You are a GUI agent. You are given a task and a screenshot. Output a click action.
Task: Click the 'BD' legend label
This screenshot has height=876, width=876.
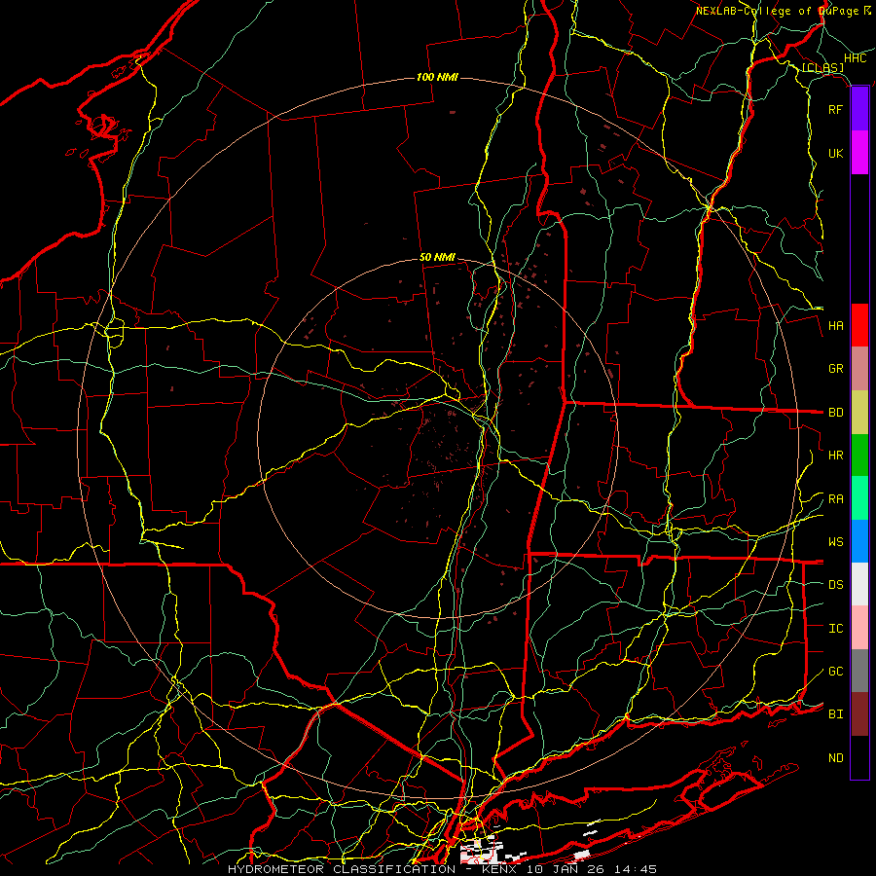pos(835,413)
